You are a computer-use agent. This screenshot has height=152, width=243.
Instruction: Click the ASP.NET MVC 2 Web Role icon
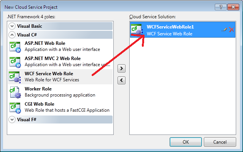pyautogui.click(x=15, y=62)
